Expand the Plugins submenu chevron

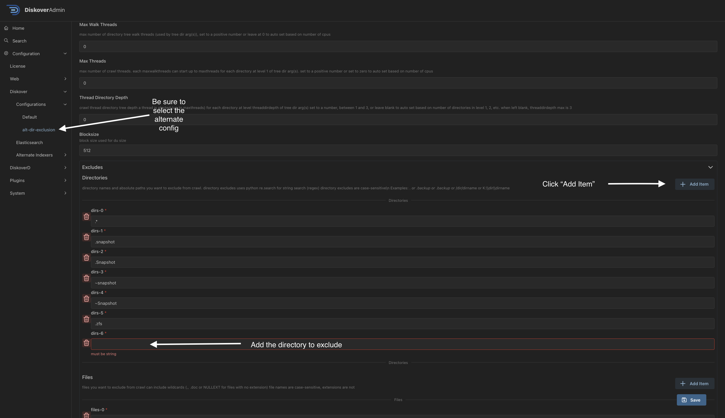65,180
